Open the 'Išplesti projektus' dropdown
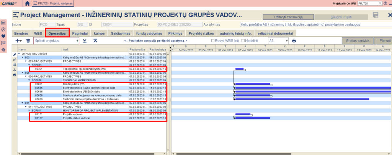The height and width of the screenshot is (155, 392). click(56, 40)
